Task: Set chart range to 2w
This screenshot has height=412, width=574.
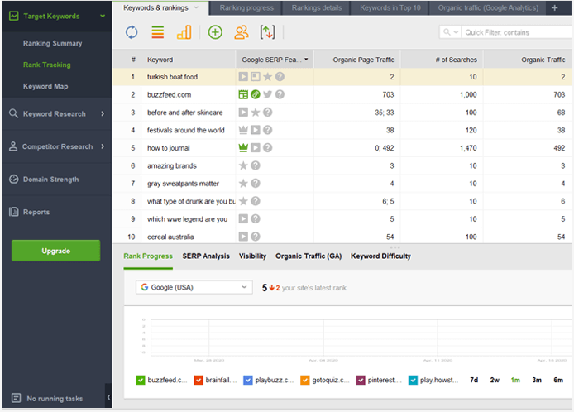Action: click(495, 380)
